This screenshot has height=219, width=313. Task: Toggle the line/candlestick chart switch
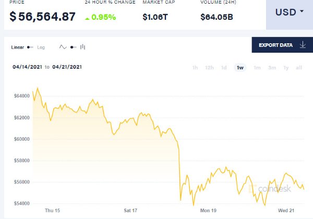[73, 47]
